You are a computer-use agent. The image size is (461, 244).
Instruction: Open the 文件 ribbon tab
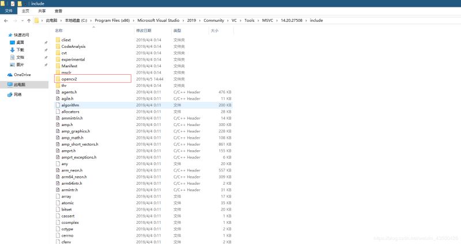click(x=9, y=11)
